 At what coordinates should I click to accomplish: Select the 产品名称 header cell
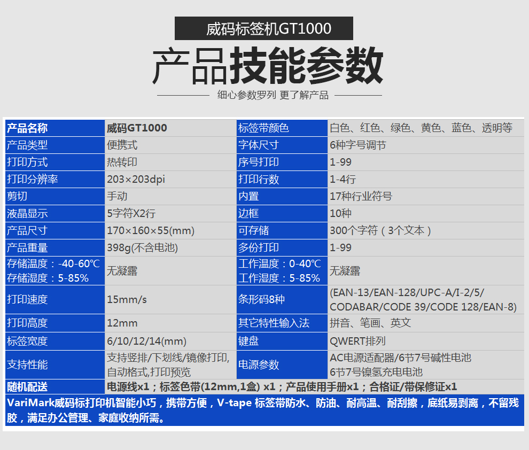[55, 128]
